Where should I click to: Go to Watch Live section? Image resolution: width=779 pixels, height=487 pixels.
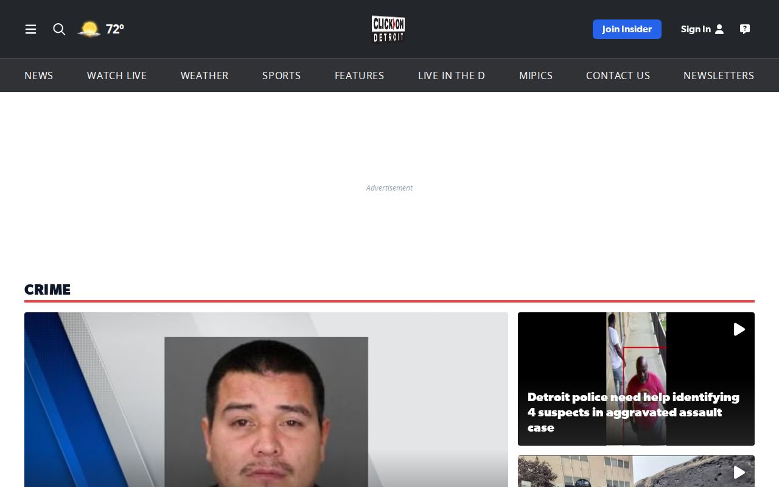(117, 75)
